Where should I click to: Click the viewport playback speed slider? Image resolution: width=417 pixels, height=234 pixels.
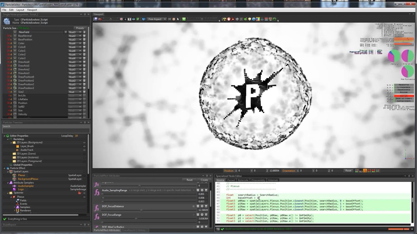click(202, 19)
